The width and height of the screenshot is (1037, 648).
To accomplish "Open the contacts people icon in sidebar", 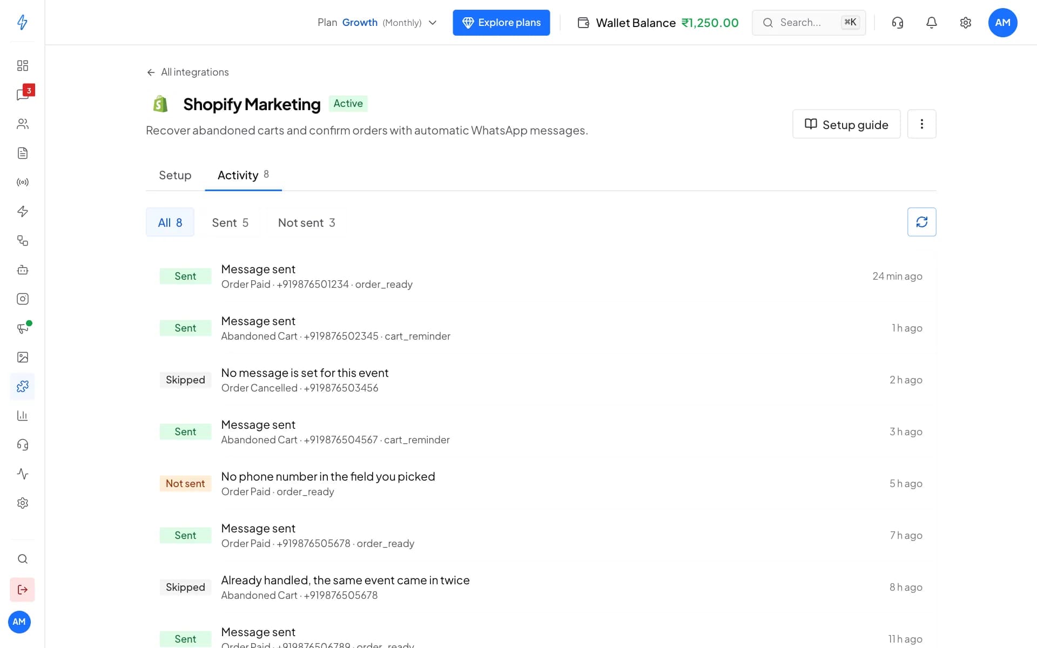I will coord(22,124).
